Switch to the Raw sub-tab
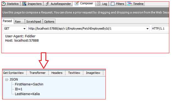Screen dimensions: 172x101 tap(19, 22)
